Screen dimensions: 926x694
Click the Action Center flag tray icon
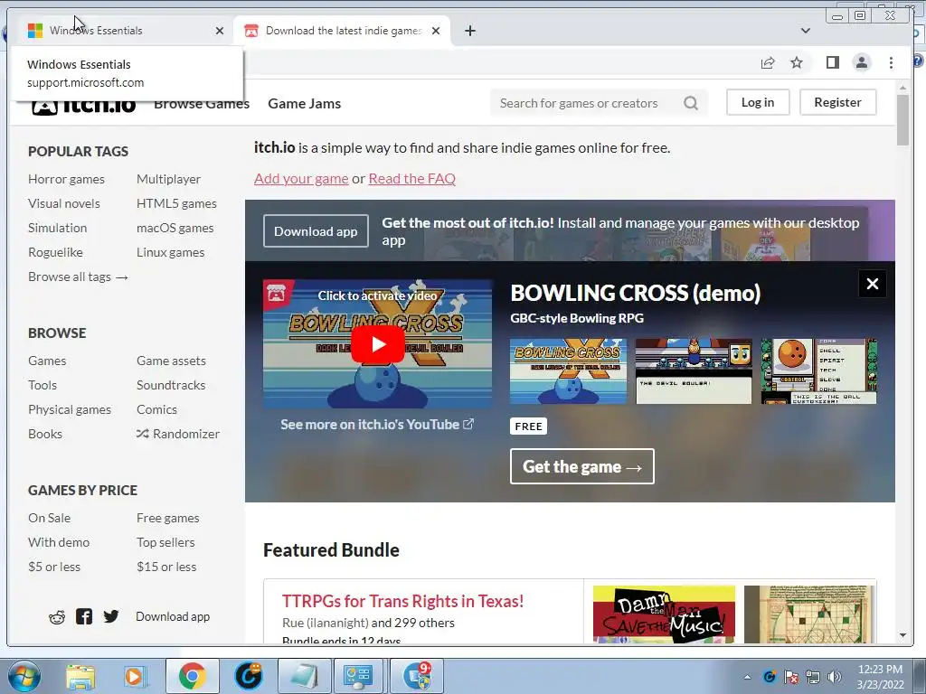tap(790, 677)
